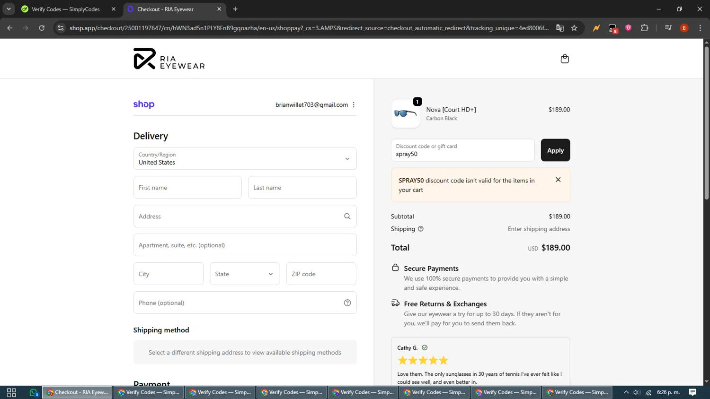
Task: Click the City input field
Action: tap(169, 274)
